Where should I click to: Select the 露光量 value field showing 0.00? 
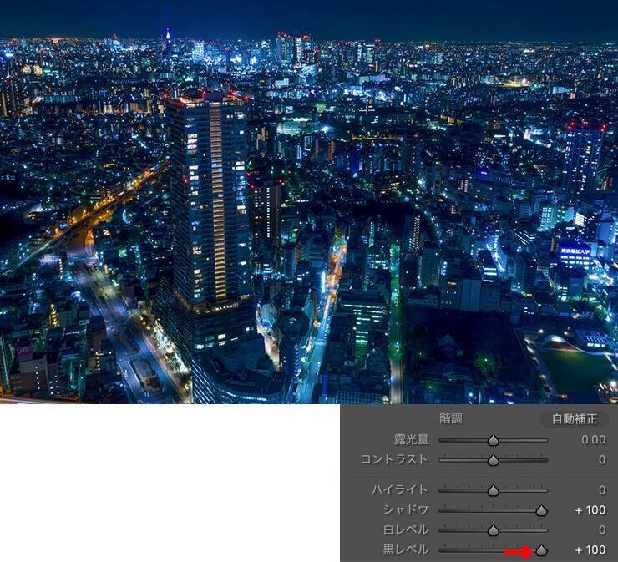point(592,440)
